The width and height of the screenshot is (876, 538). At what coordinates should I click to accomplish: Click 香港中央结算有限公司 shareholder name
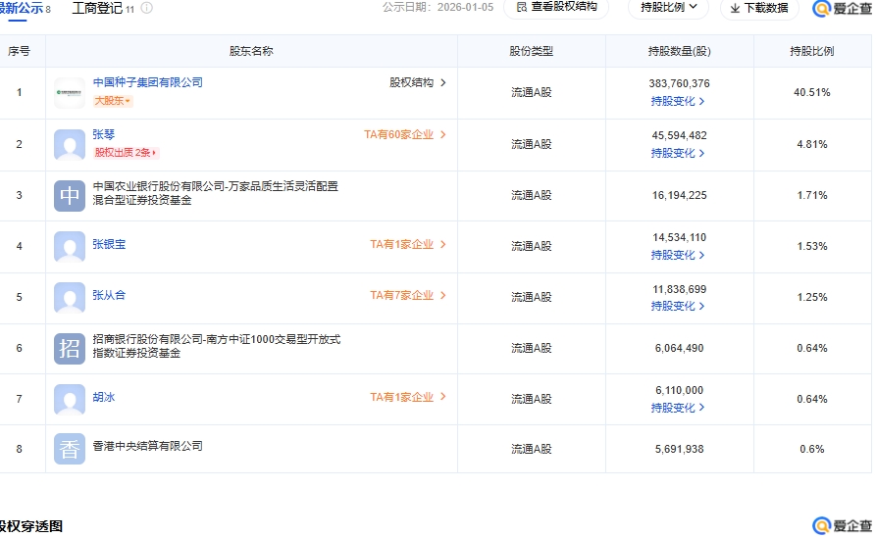[147, 447]
